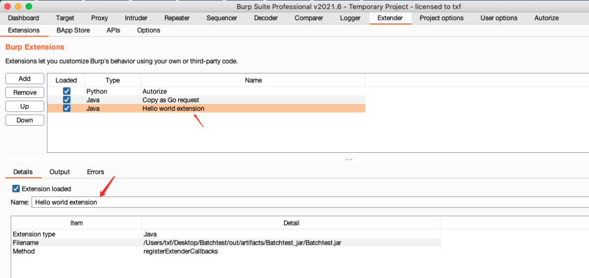This screenshot has width=589, height=278.
Task: View the APIs sub-tab
Action: point(113,30)
